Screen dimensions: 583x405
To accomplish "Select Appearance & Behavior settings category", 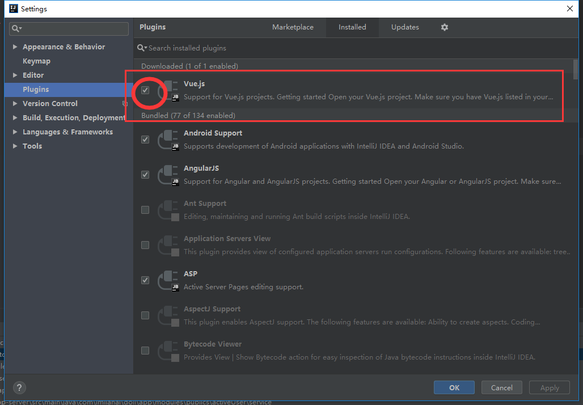I will pyautogui.click(x=64, y=47).
